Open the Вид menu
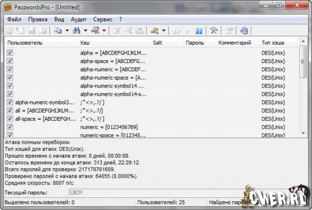 (x=59, y=19)
